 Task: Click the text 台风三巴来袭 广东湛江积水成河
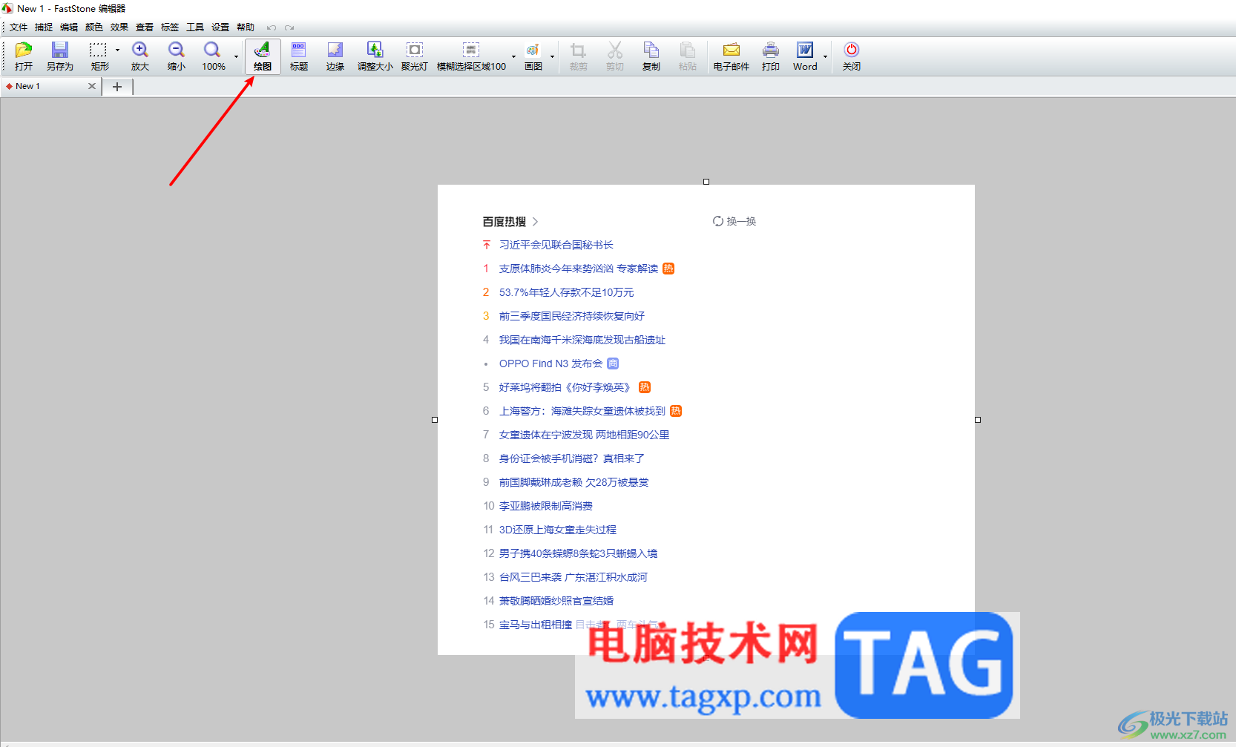click(x=573, y=577)
